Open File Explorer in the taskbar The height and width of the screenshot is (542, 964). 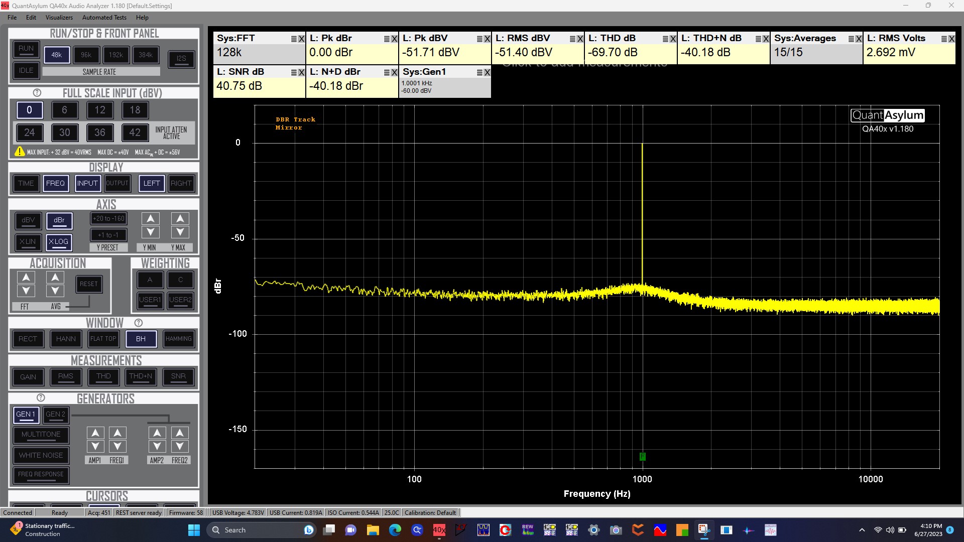tap(373, 530)
